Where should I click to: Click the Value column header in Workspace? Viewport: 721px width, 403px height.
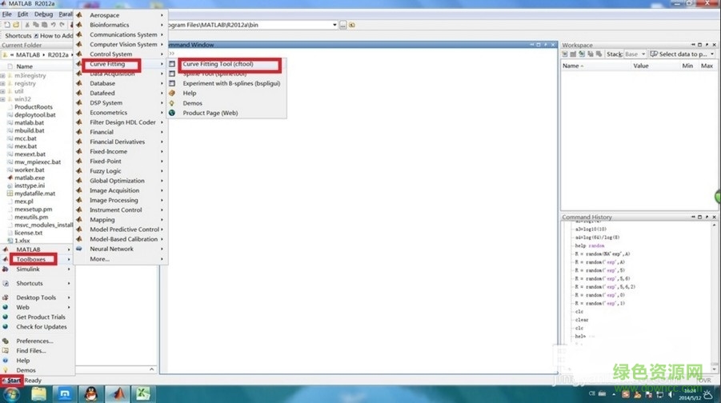pos(640,66)
